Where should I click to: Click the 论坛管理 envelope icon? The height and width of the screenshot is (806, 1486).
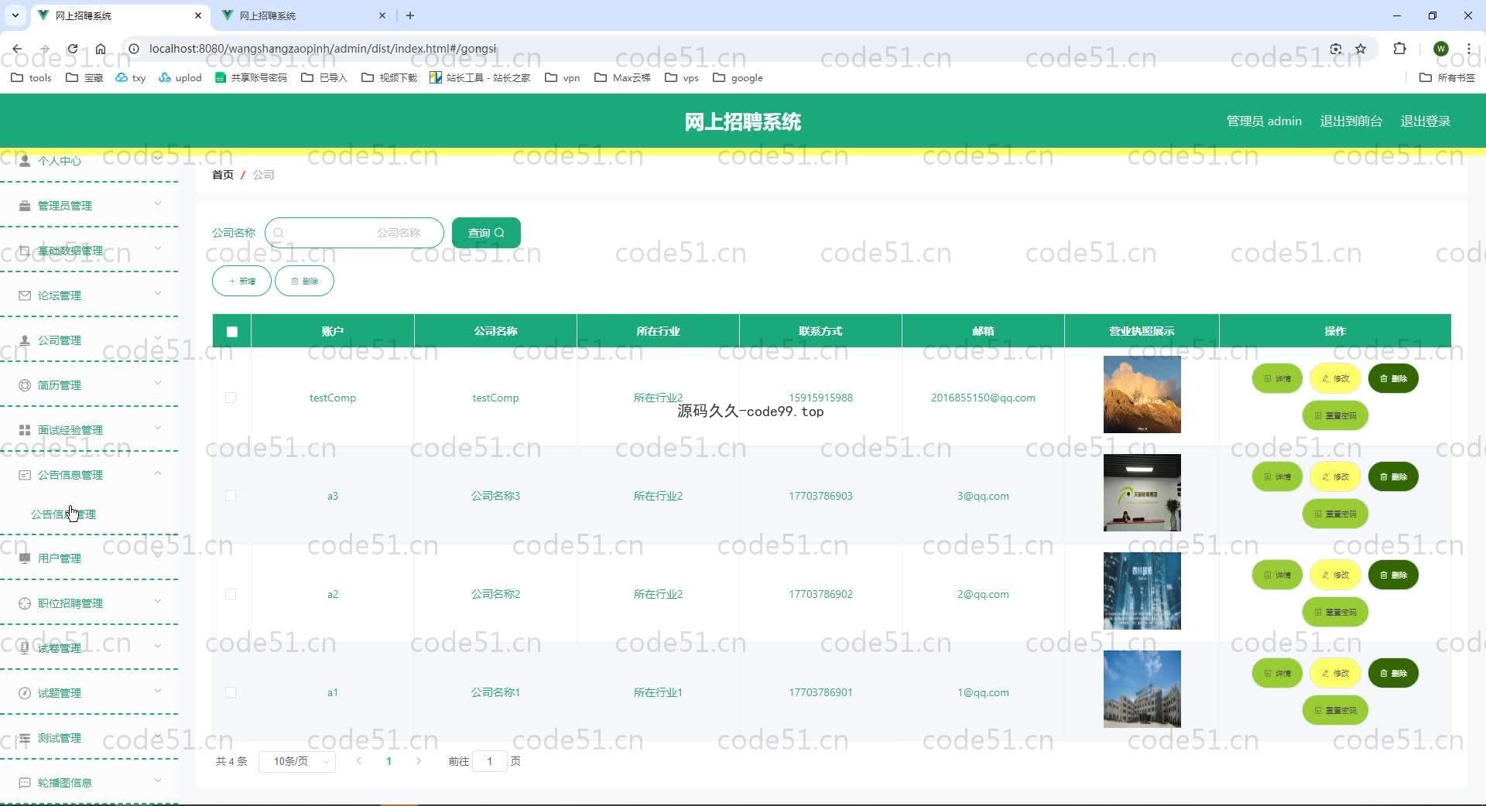tap(25, 295)
